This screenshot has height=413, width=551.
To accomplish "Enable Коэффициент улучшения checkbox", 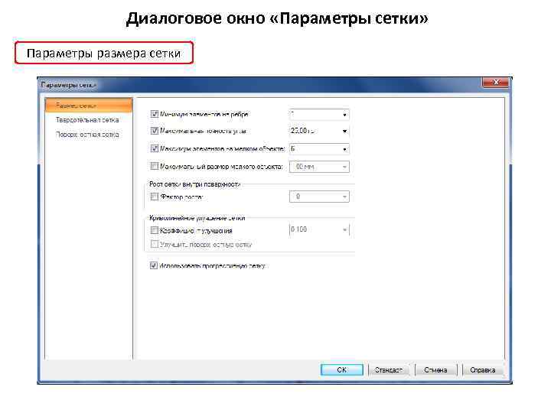I will (x=155, y=230).
